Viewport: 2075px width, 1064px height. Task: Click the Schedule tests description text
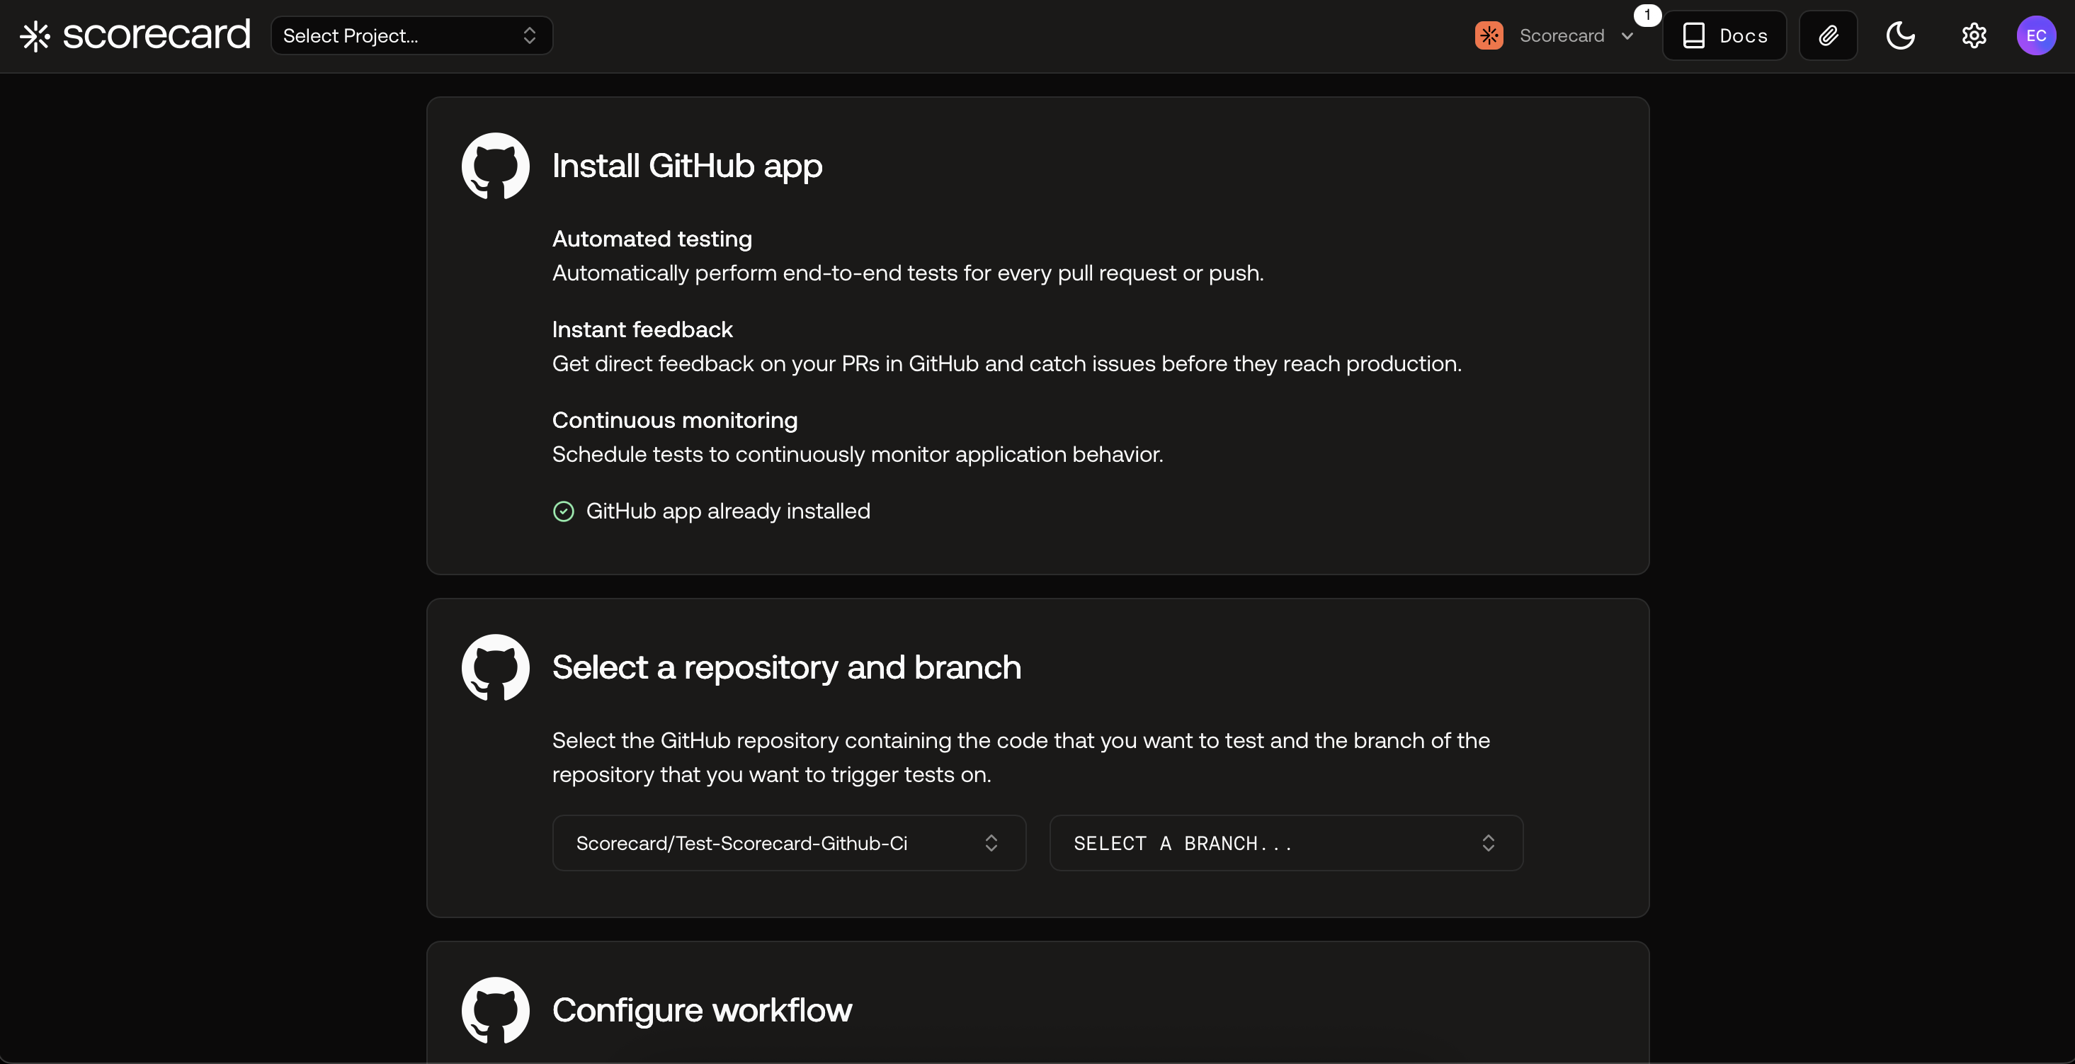pos(857,454)
